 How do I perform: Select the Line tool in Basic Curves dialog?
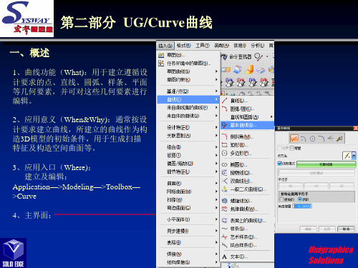point(294,139)
